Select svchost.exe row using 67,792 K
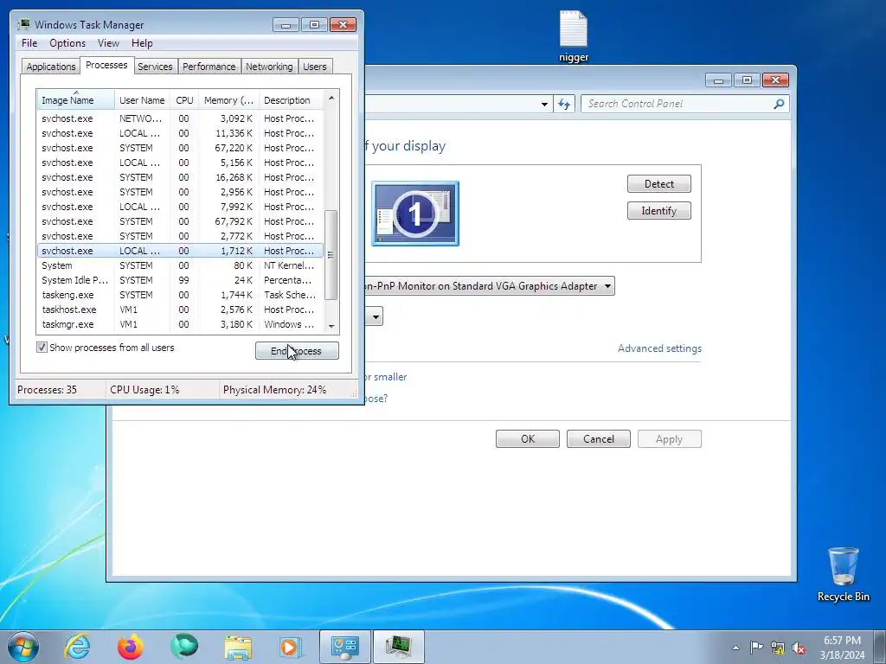This screenshot has width=886, height=664. tap(180, 221)
